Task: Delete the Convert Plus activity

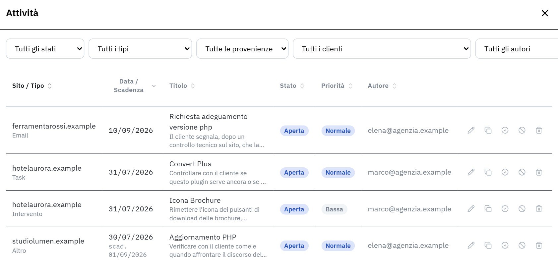Action: (x=539, y=172)
